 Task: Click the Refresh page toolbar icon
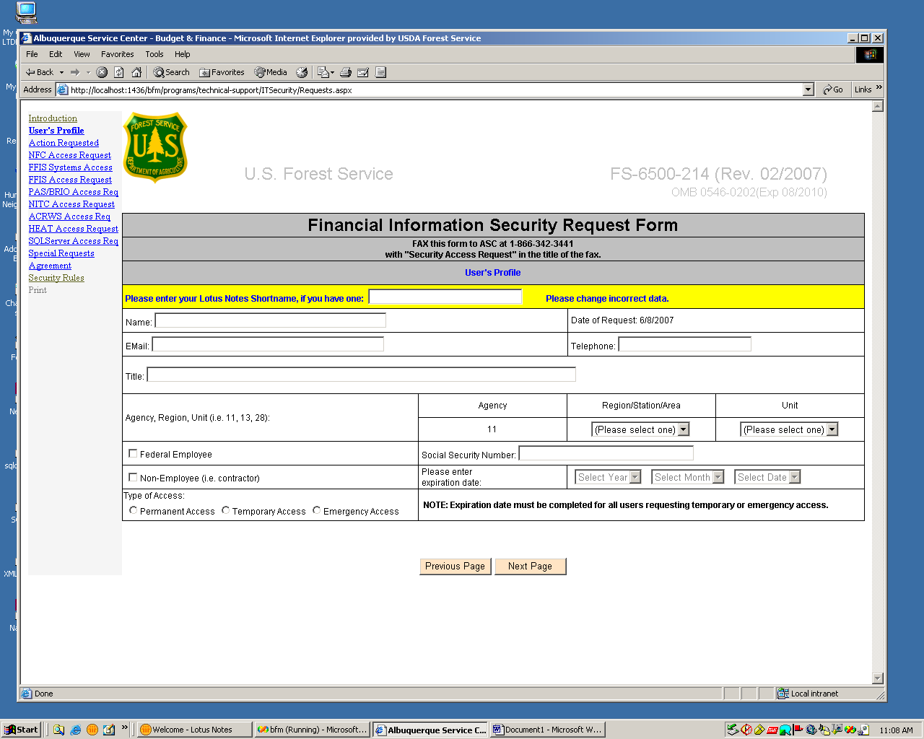119,72
